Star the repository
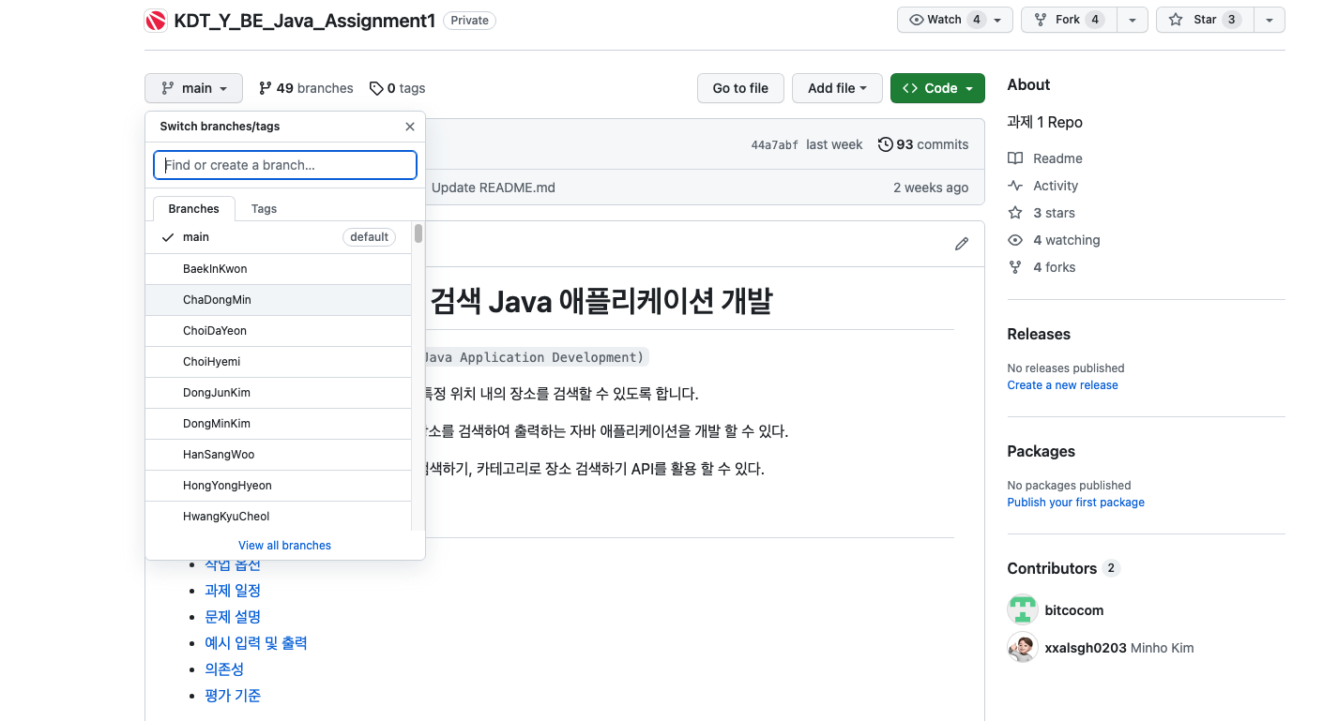The width and height of the screenshot is (1323, 721). (1205, 20)
